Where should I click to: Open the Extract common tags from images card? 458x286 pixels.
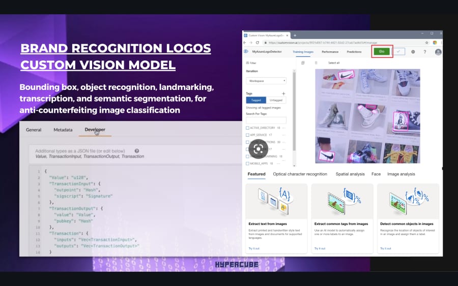click(342, 218)
